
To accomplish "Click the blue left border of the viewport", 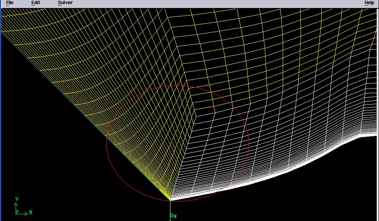I will click(1, 115).
